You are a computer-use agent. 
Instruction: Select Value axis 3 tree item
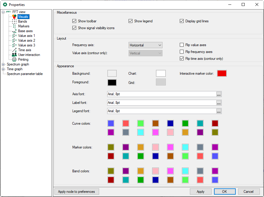click(26, 45)
